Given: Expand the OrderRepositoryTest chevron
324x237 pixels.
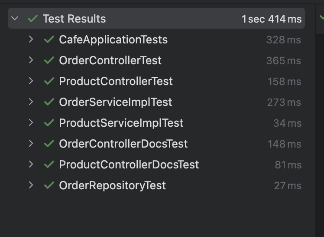Looking at the screenshot, I should click(x=31, y=185).
